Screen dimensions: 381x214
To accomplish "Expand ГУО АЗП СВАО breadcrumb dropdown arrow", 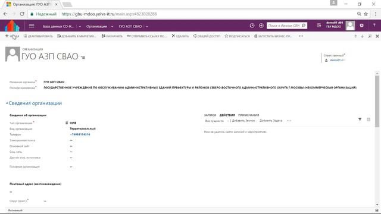I will (x=147, y=26).
